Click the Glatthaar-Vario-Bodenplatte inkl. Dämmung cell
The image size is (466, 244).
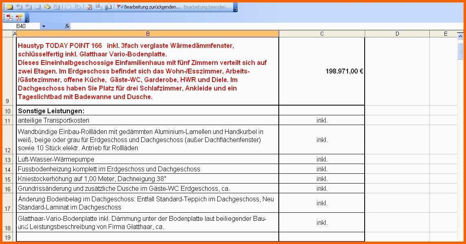point(148,222)
